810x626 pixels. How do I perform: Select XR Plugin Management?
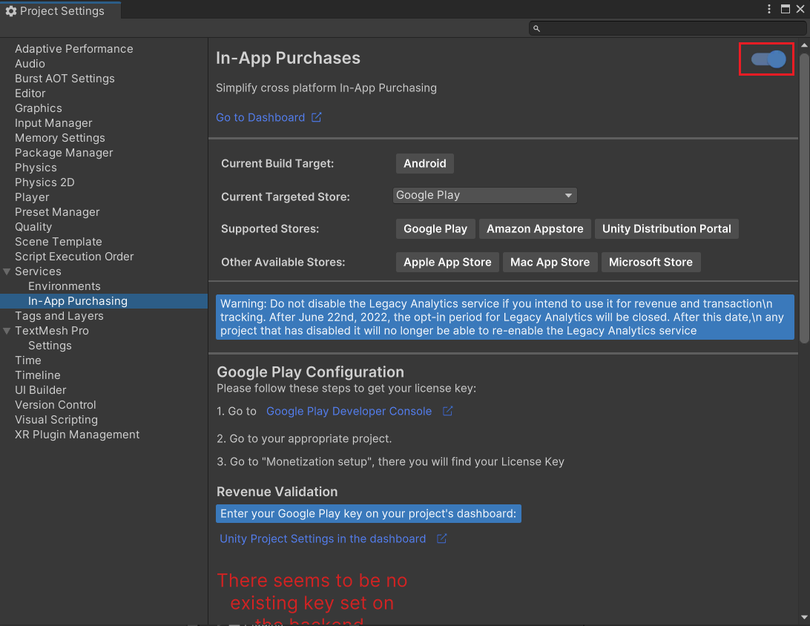click(x=77, y=435)
